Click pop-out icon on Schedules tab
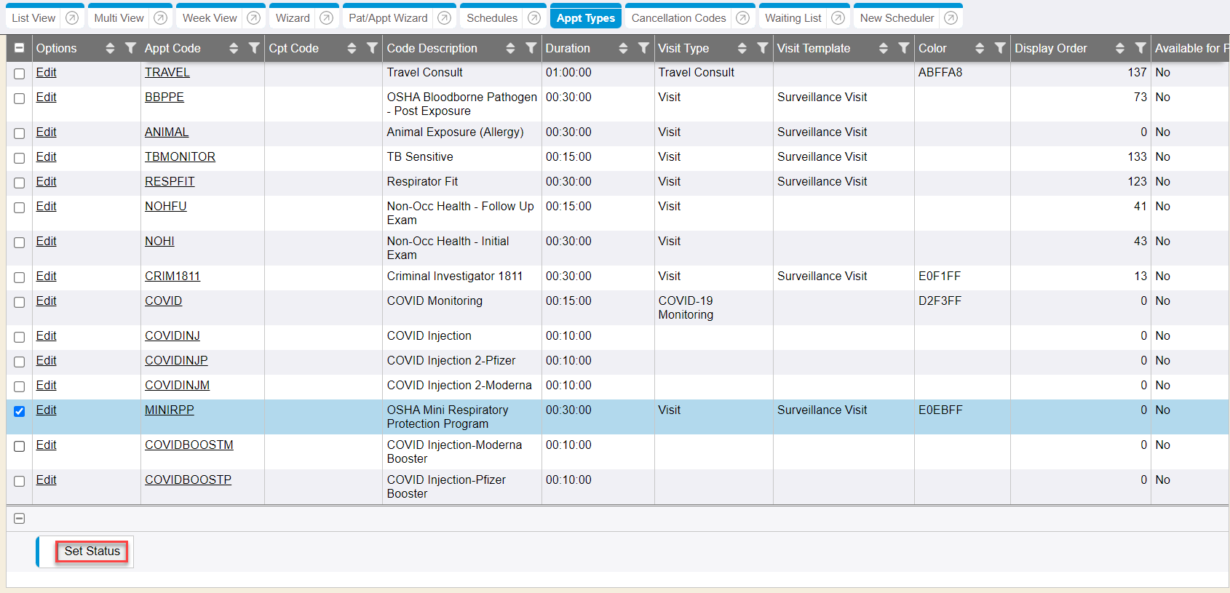 [x=534, y=18]
